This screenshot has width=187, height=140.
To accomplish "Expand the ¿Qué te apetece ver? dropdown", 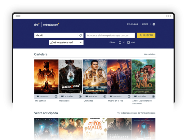I will coord(66,42).
